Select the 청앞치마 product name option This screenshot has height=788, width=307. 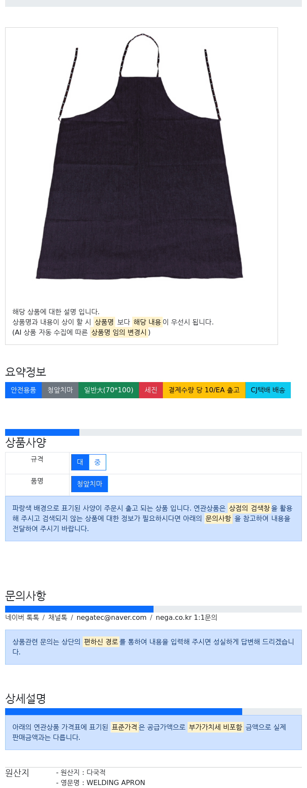pos(90,484)
